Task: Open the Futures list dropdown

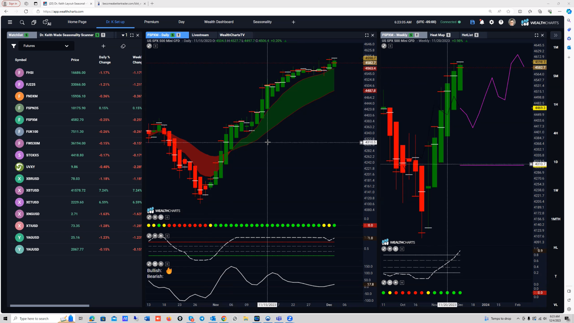Action: point(46,46)
